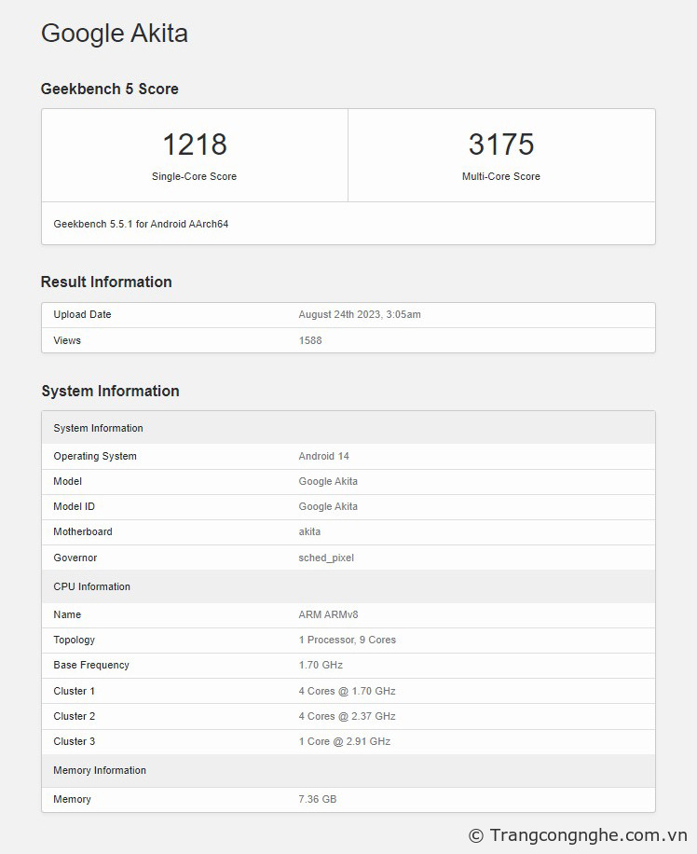The width and height of the screenshot is (697, 854).
Task: Click the Topology value 1 Processor, 9 Cores
Action: (347, 640)
